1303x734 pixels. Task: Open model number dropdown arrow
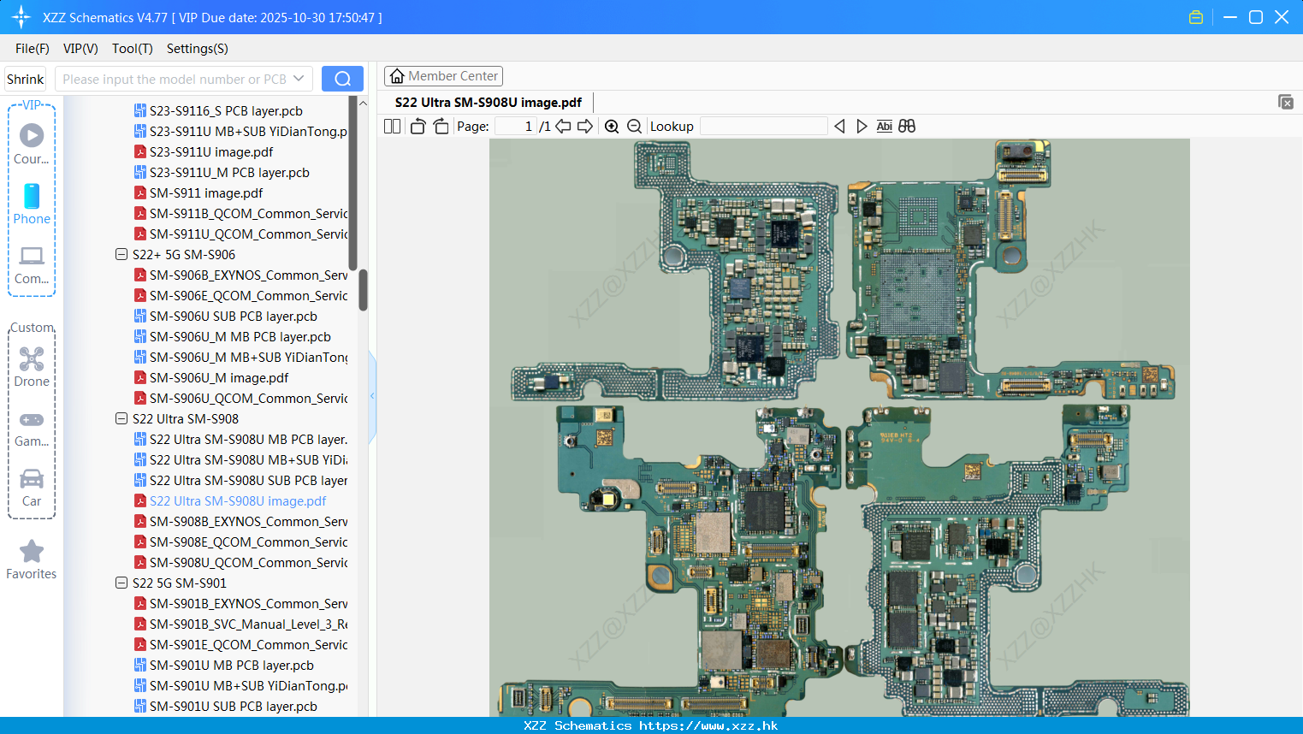tap(299, 79)
